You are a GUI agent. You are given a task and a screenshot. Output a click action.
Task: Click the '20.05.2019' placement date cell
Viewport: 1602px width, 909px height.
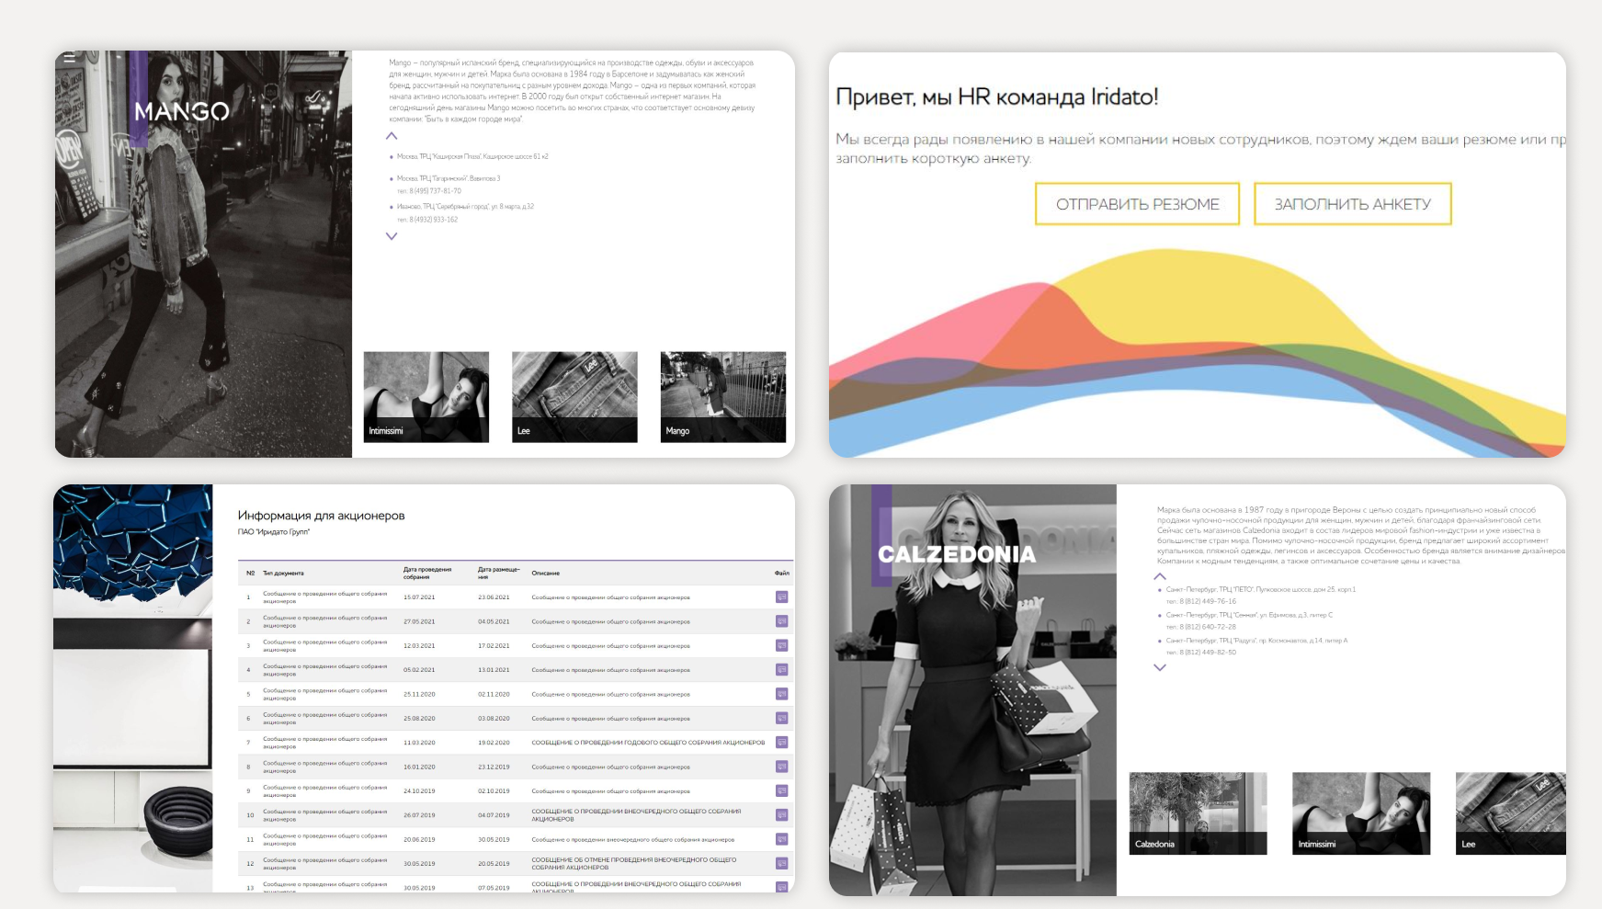[494, 863]
